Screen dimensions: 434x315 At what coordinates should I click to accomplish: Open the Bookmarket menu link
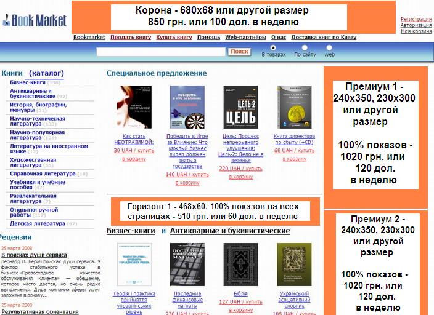click(89, 38)
